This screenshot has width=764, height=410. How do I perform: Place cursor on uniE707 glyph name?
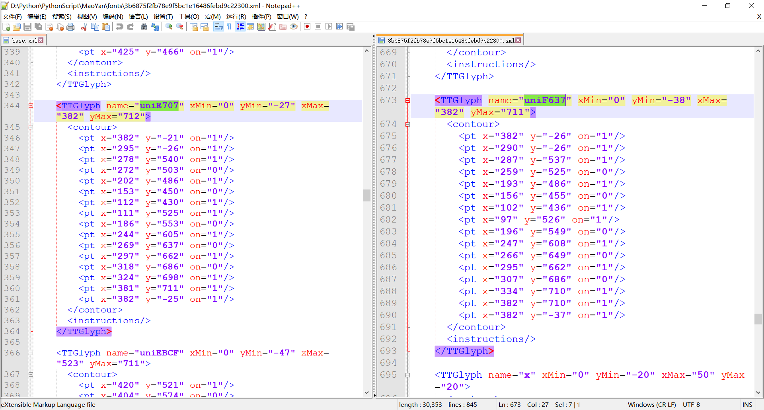(159, 105)
